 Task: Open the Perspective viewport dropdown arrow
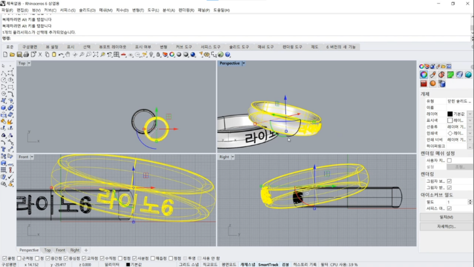coord(243,63)
